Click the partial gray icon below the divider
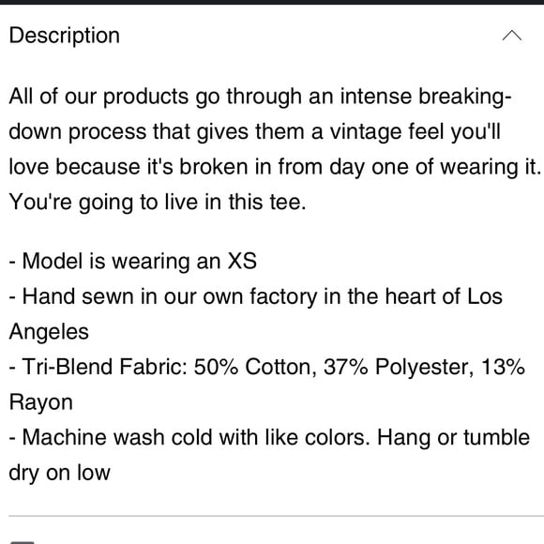Image resolution: width=544 pixels, height=544 pixels. pyautogui.click(x=23, y=542)
